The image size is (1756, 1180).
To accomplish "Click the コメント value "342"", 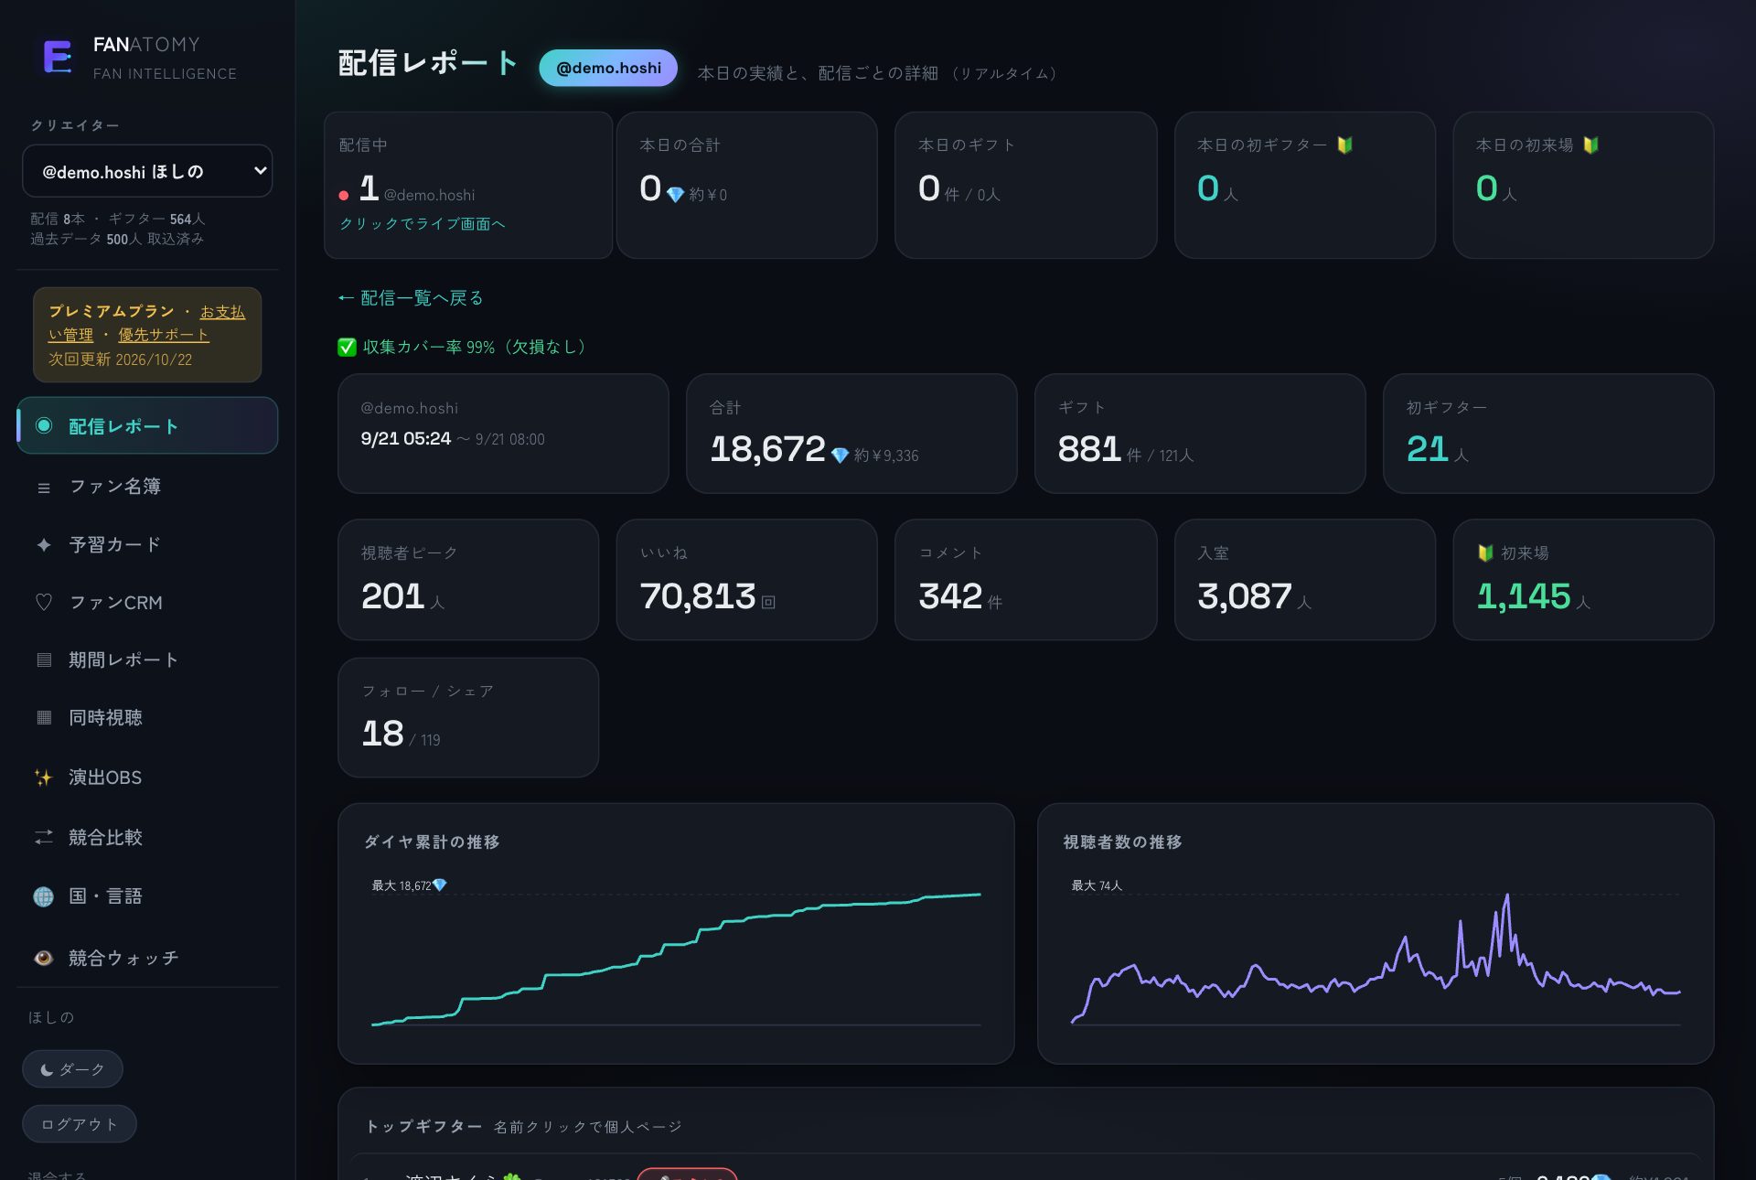I will [x=950, y=595].
